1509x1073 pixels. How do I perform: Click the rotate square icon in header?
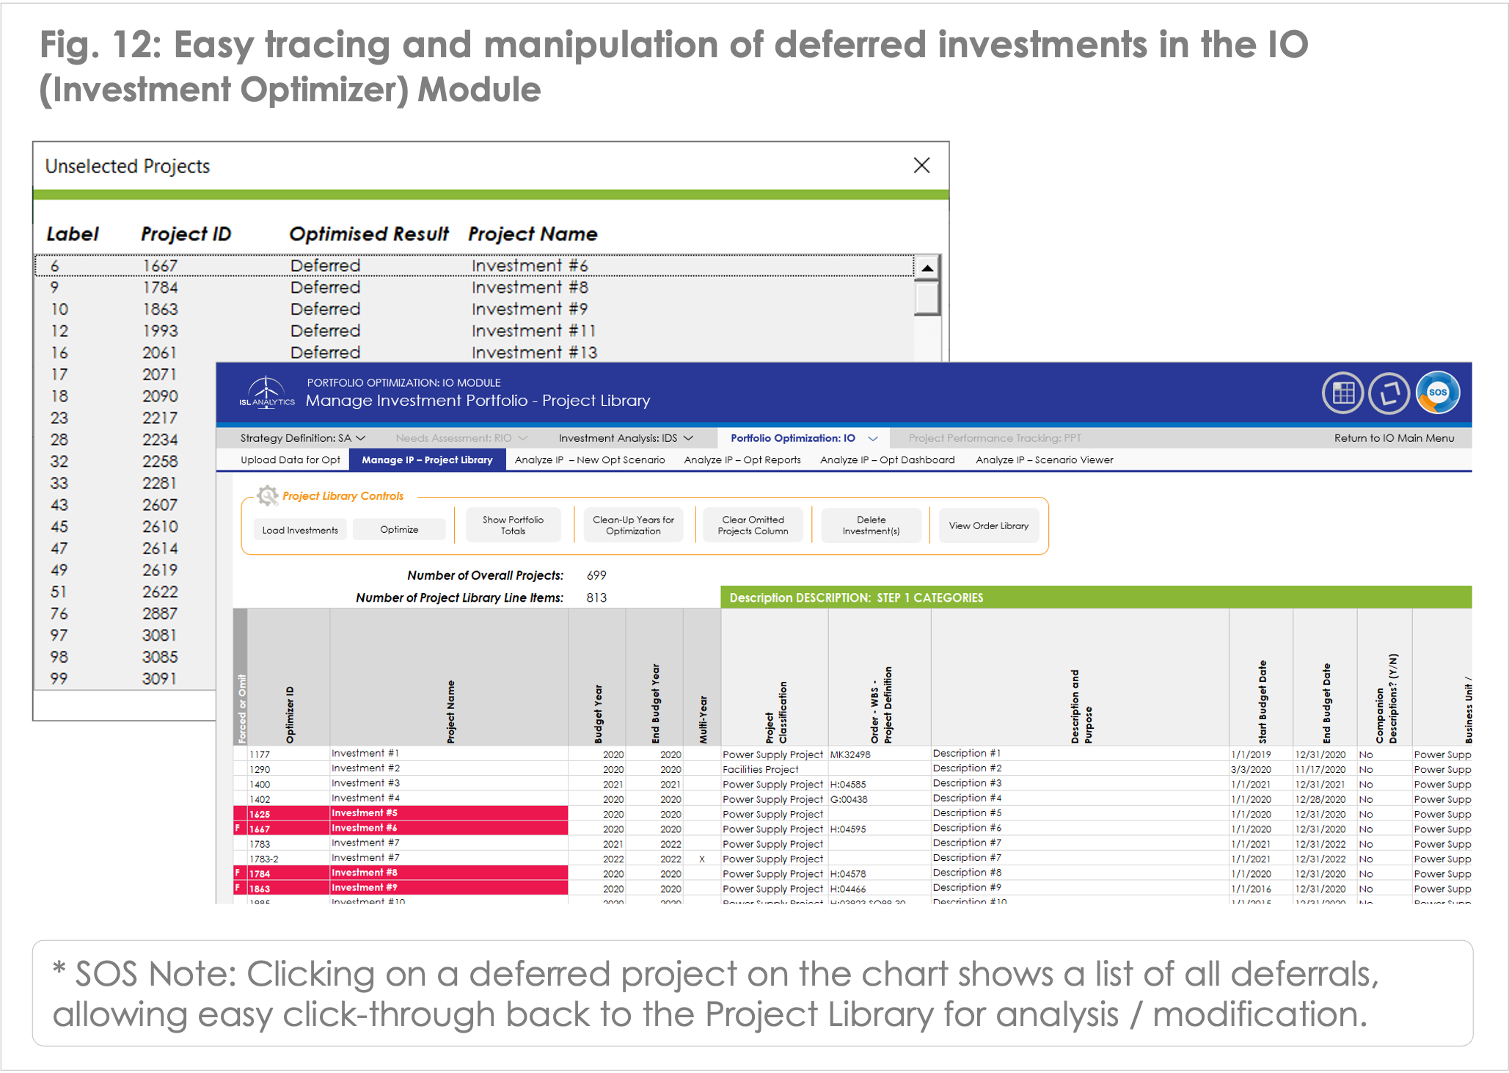coord(1389,393)
